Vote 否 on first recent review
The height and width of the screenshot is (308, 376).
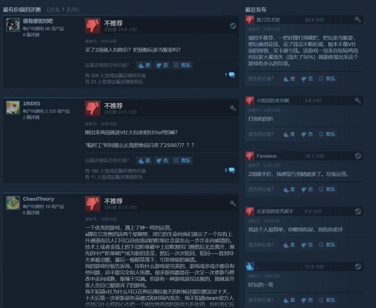pyautogui.click(x=307, y=79)
